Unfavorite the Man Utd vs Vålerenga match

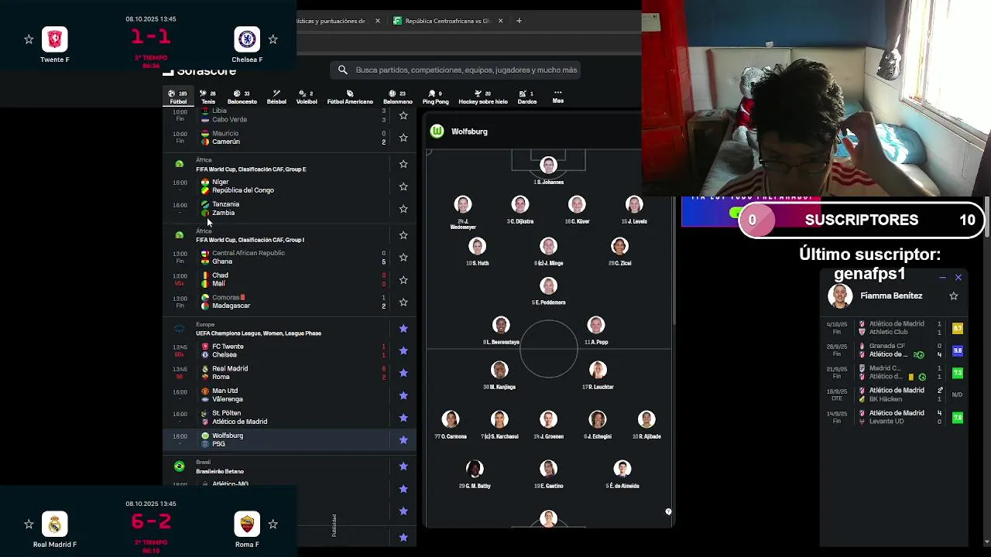(x=403, y=395)
